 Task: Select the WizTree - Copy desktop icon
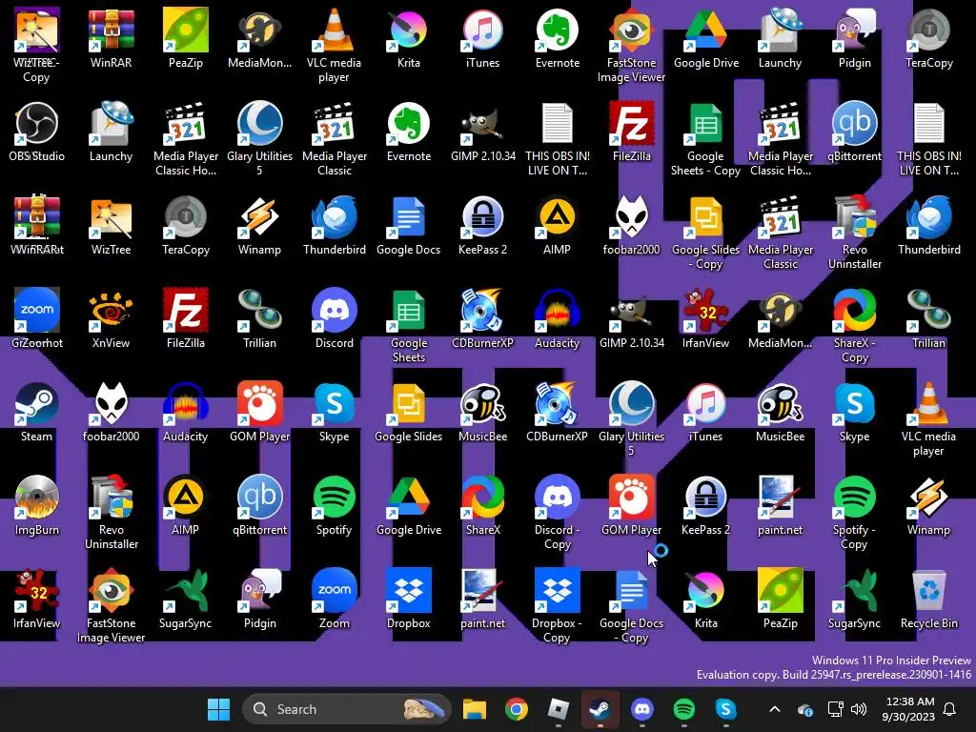click(37, 45)
